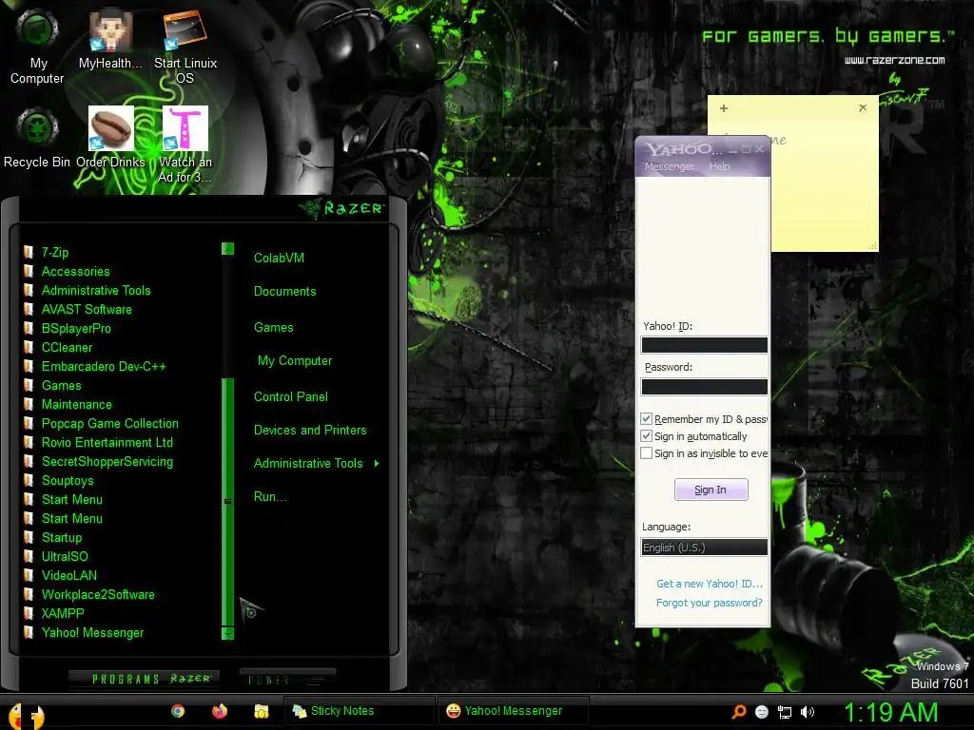Open the Help menu in Yahoo Messenger

pyautogui.click(x=719, y=166)
